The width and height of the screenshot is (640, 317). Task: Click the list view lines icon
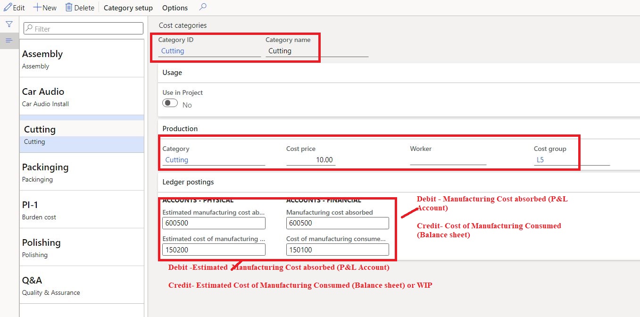[9, 41]
